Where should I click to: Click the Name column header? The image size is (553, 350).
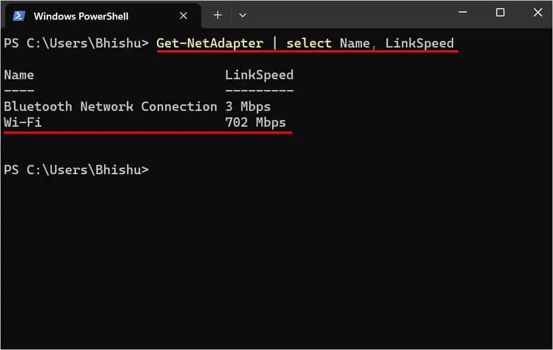click(x=19, y=75)
